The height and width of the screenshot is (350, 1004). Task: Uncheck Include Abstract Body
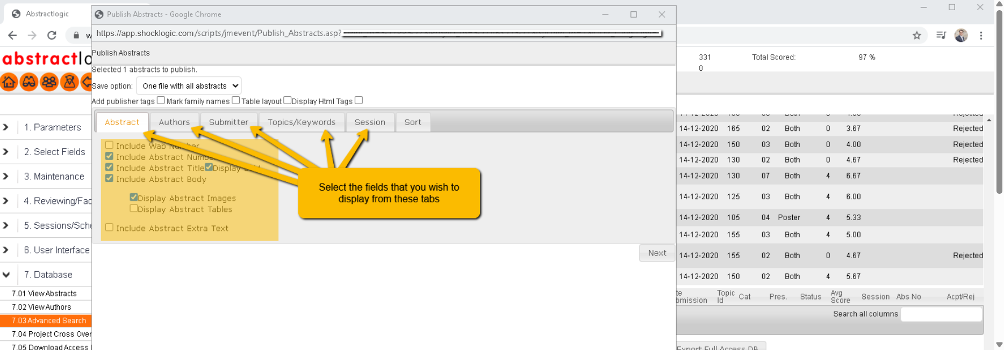110,178
